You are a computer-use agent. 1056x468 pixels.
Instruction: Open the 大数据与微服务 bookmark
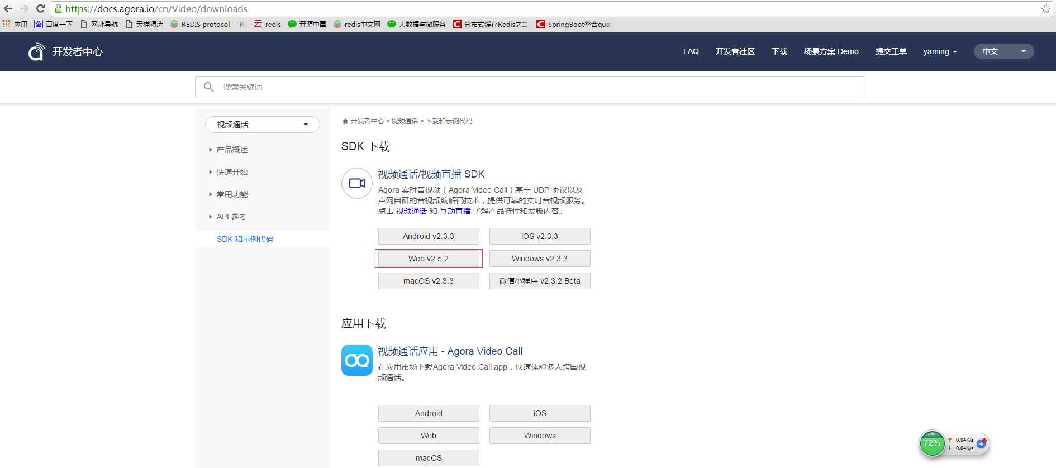click(417, 24)
